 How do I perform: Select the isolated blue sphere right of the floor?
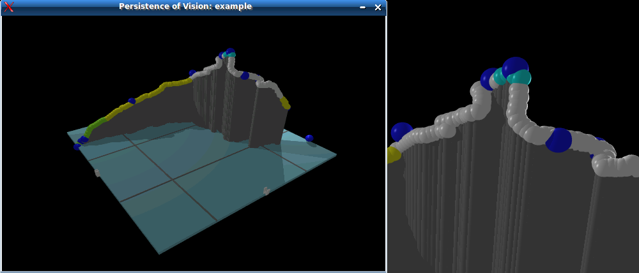(x=309, y=138)
